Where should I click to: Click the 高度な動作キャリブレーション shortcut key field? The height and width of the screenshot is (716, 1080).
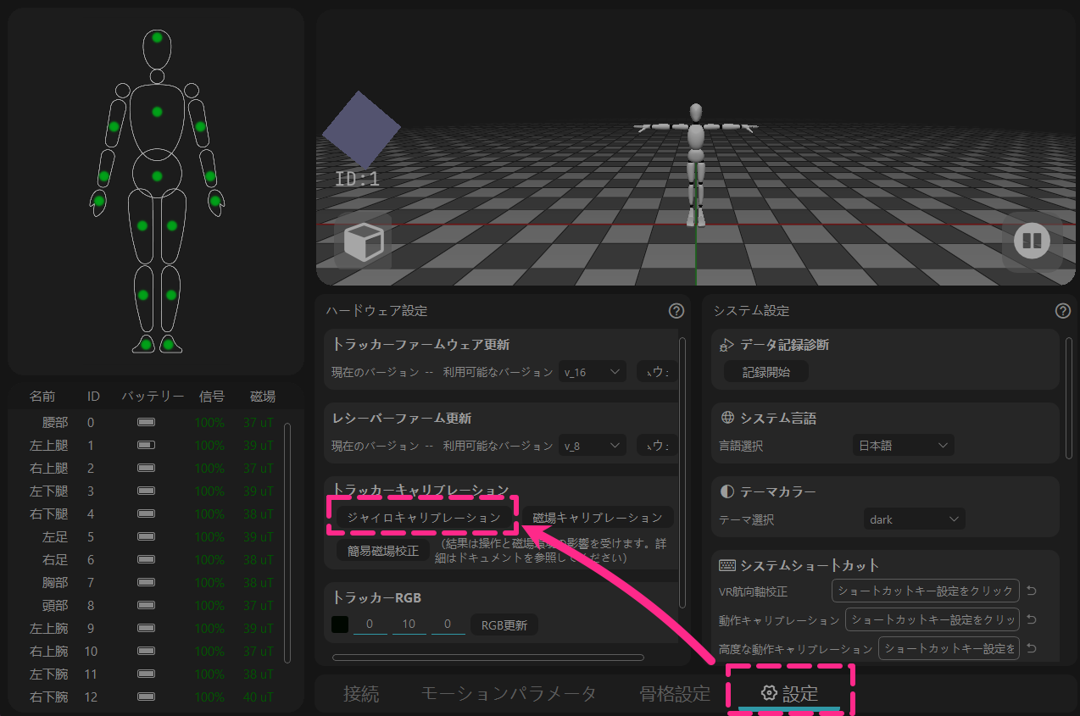point(949,648)
